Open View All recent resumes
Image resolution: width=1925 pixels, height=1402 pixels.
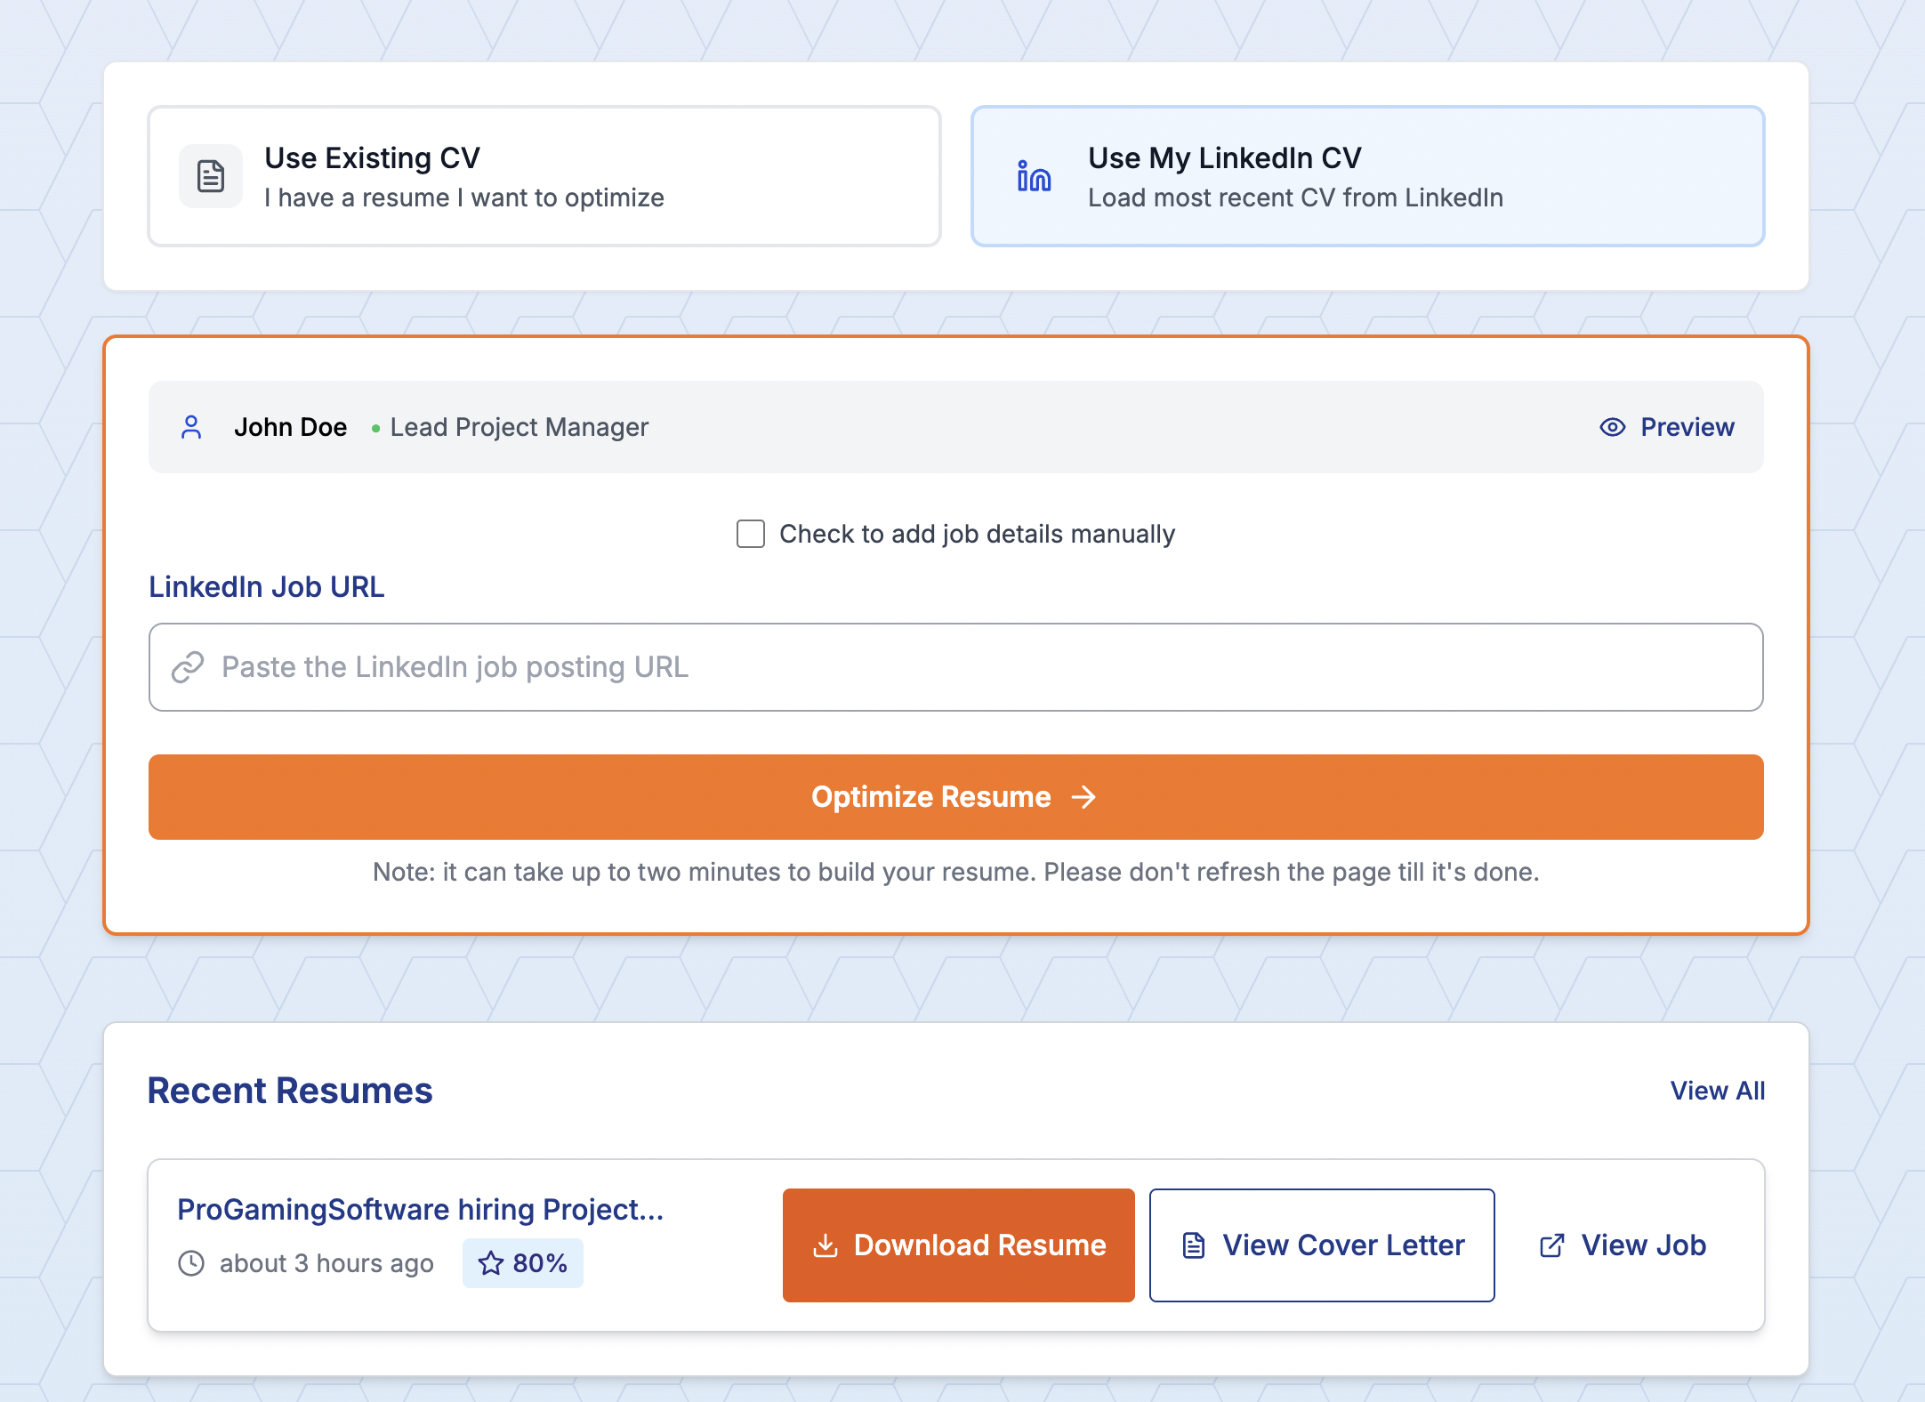click(1718, 1091)
